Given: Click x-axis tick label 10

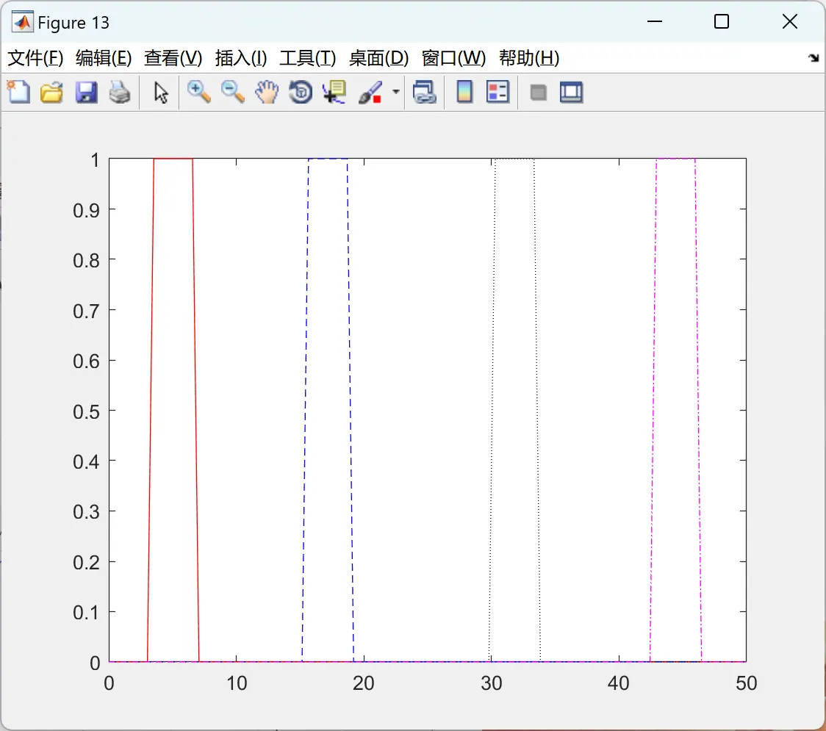Looking at the screenshot, I should pyautogui.click(x=237, y=683).
